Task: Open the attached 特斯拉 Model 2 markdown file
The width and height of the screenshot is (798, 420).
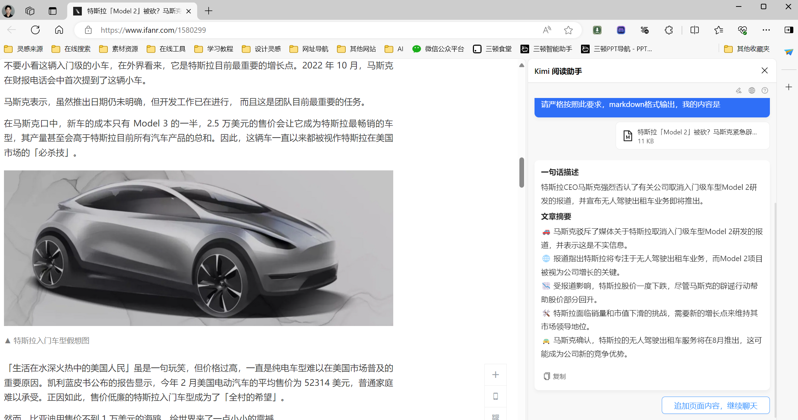Action: [x=692, y=136]
